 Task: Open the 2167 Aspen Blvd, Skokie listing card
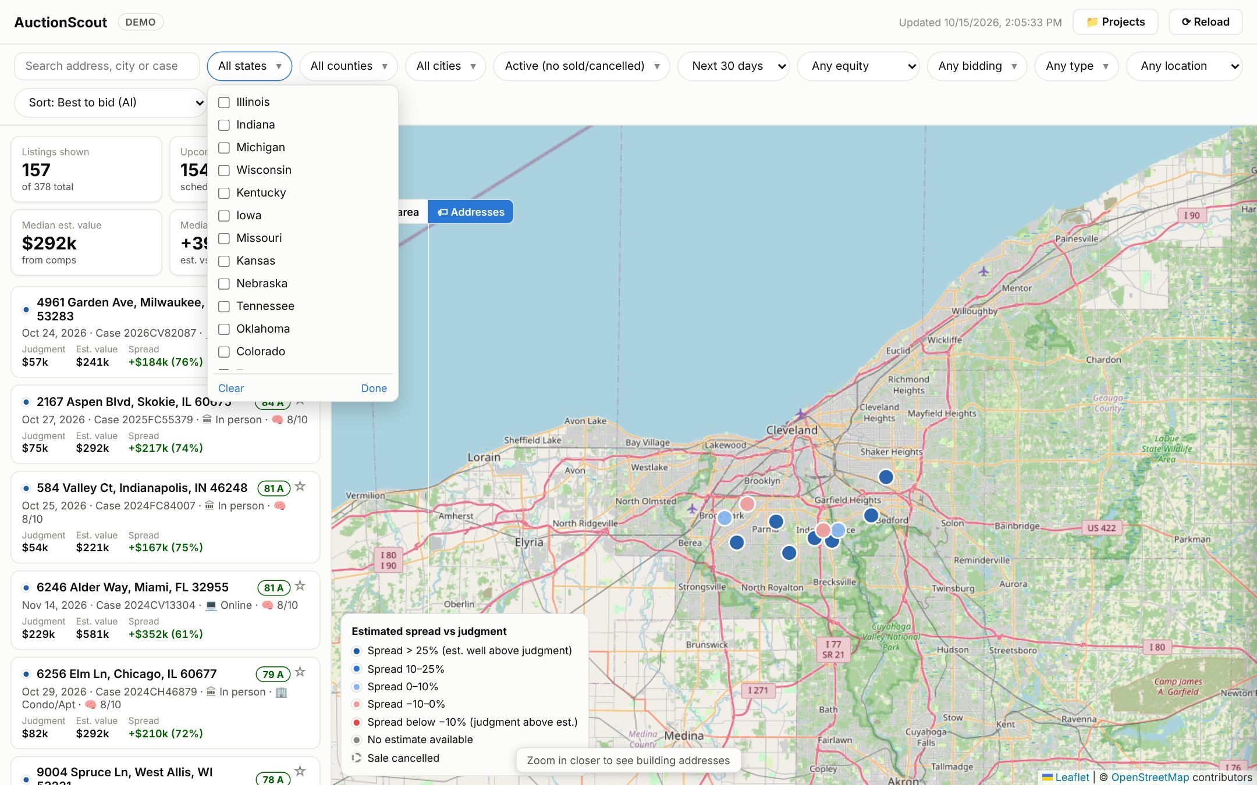point(165,424)
